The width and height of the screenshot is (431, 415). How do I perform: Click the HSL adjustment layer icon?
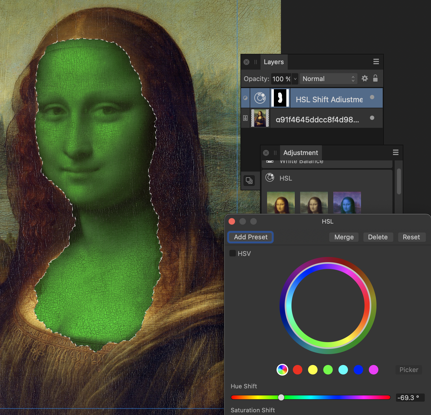tap(260, 98)
